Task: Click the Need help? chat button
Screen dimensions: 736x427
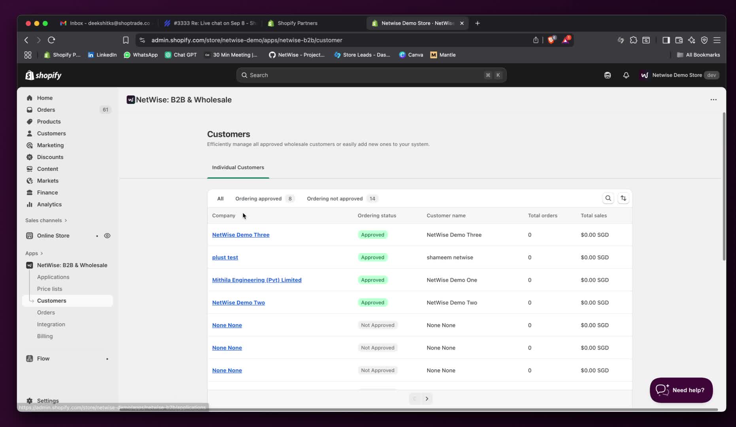Action: click(681, 390)
